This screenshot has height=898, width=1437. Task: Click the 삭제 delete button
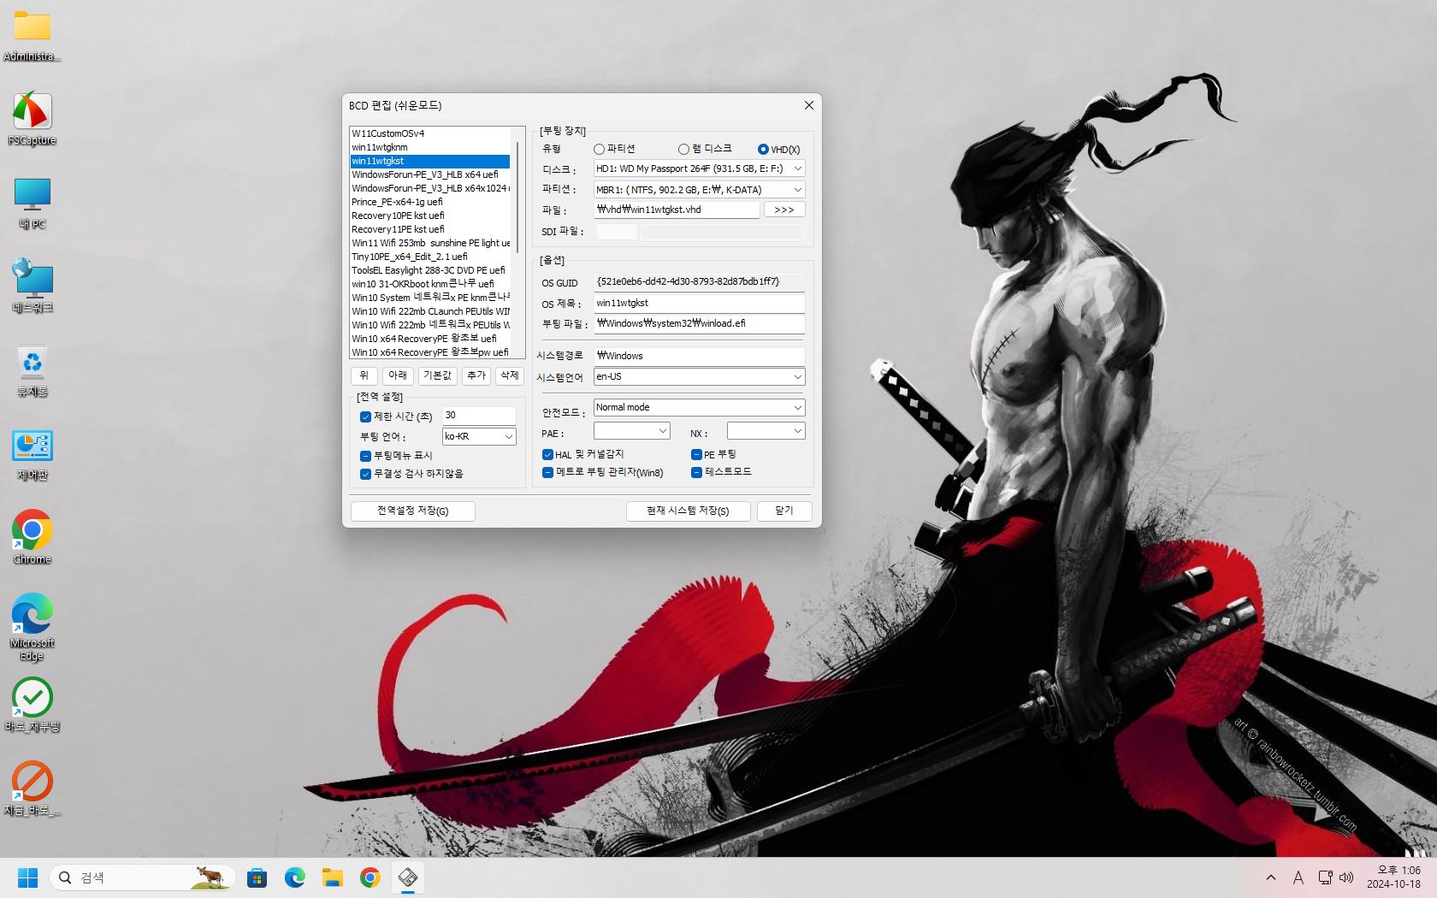pos(510,375)
